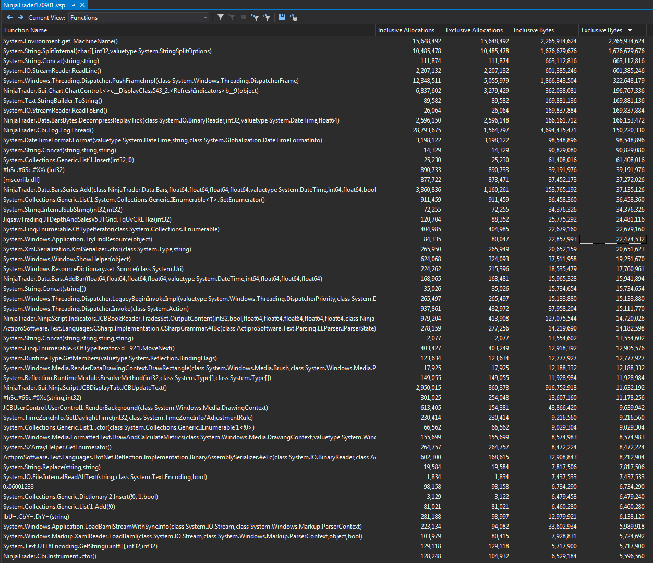The image size is (653, 563).
Task: Select the [mscorlib.dll] row
Action: coord(324,180)
